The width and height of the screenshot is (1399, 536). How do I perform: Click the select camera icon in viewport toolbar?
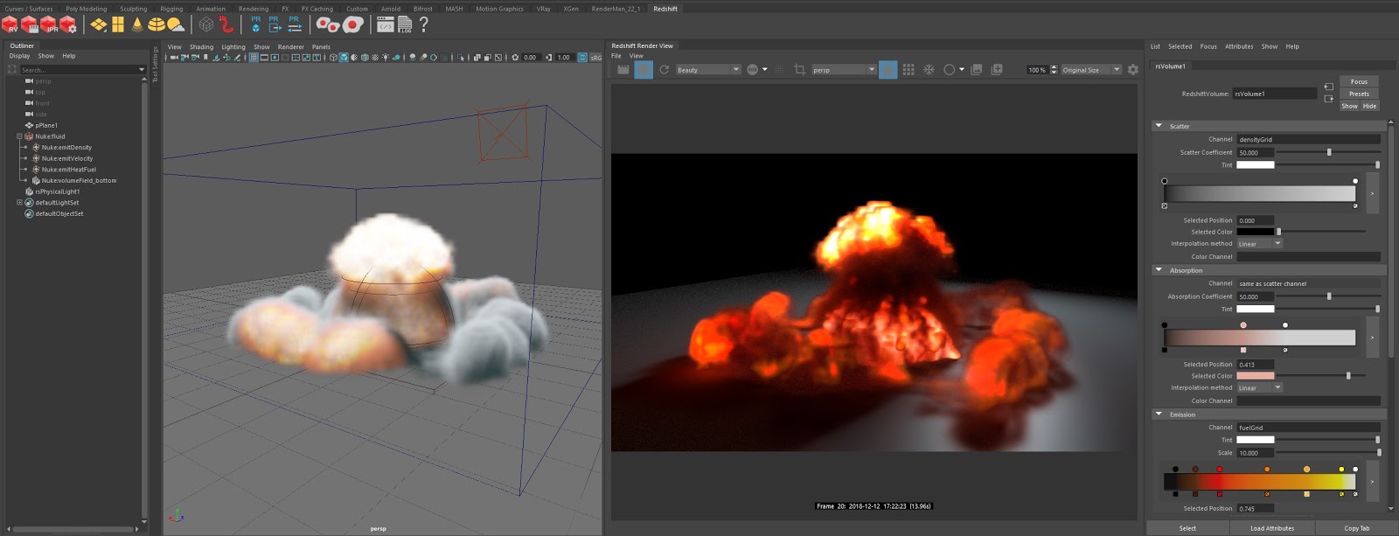click(174, 58)
